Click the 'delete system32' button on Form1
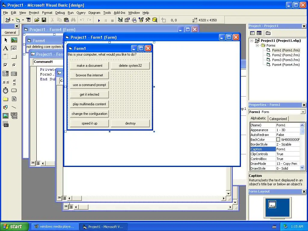 point(130,66)
